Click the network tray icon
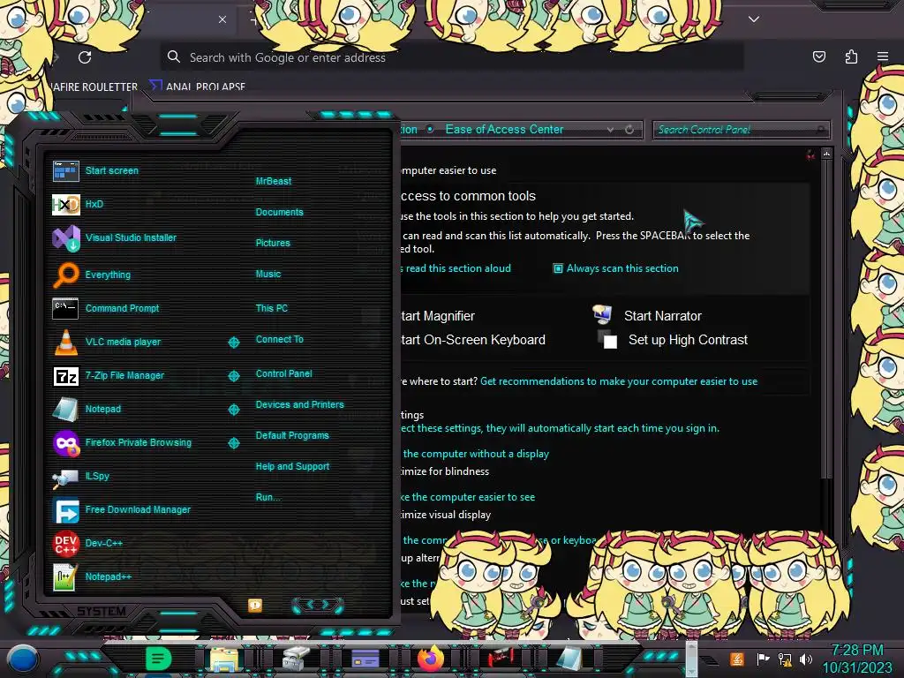The image size is (904, 678). tap(785, 659)
